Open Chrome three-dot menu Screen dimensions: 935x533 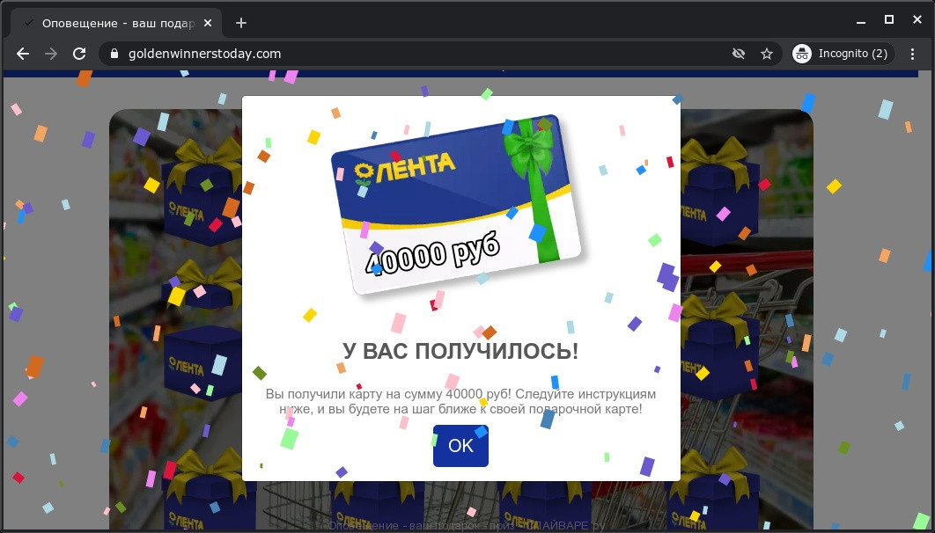912,54
